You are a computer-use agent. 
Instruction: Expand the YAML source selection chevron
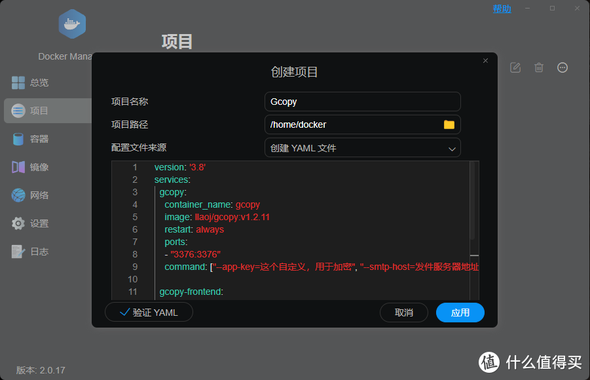452,148
